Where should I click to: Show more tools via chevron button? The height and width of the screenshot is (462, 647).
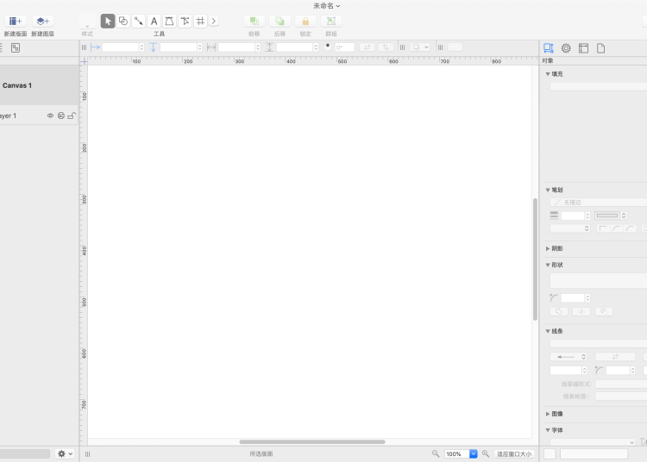point(214,21)
